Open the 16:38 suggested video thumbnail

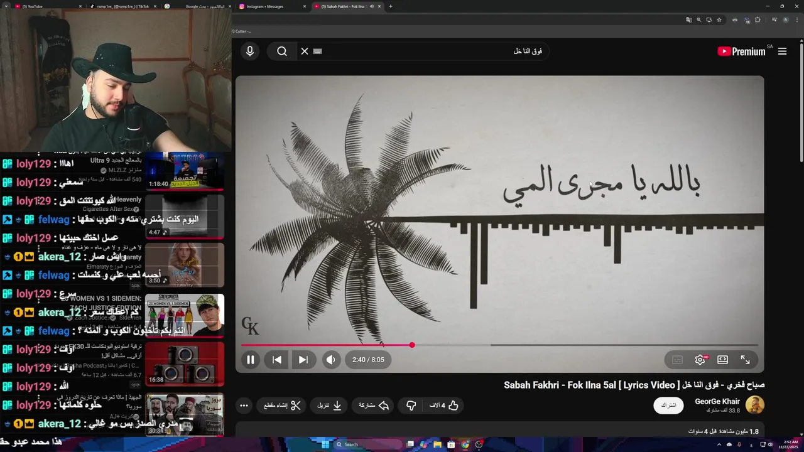pyautogui.click(x=185, y=363)
